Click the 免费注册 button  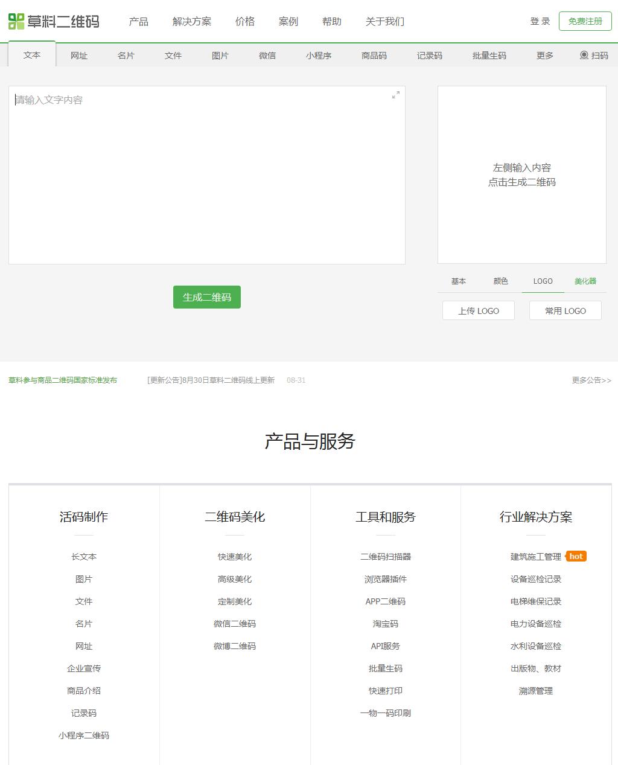(x=584, y=21)
